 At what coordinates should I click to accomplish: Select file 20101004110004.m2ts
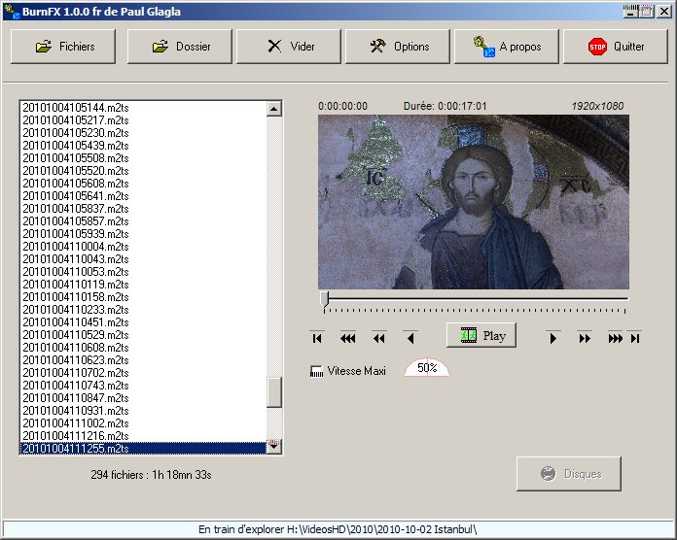pyautogui.click(x=143, y=247)
